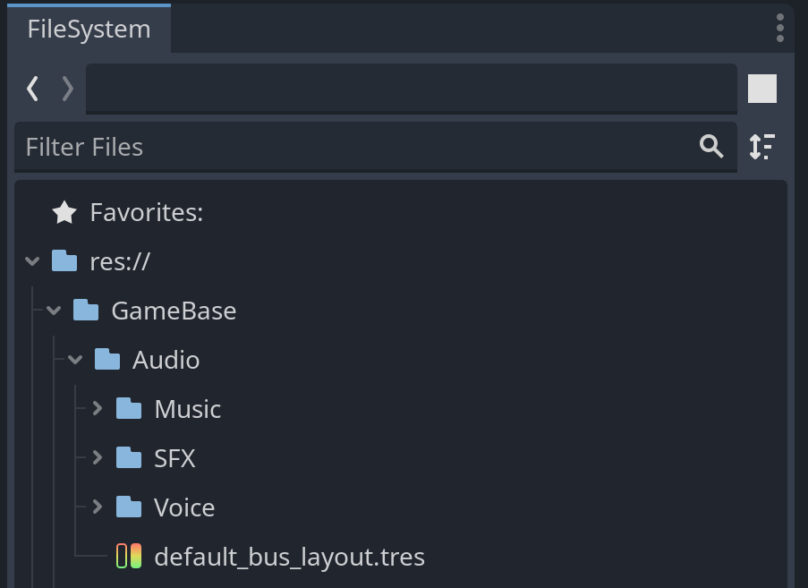Viewport: 808px width, 588px height.
Task: Expand the SFX folder
Action: [x=98, y=457]
